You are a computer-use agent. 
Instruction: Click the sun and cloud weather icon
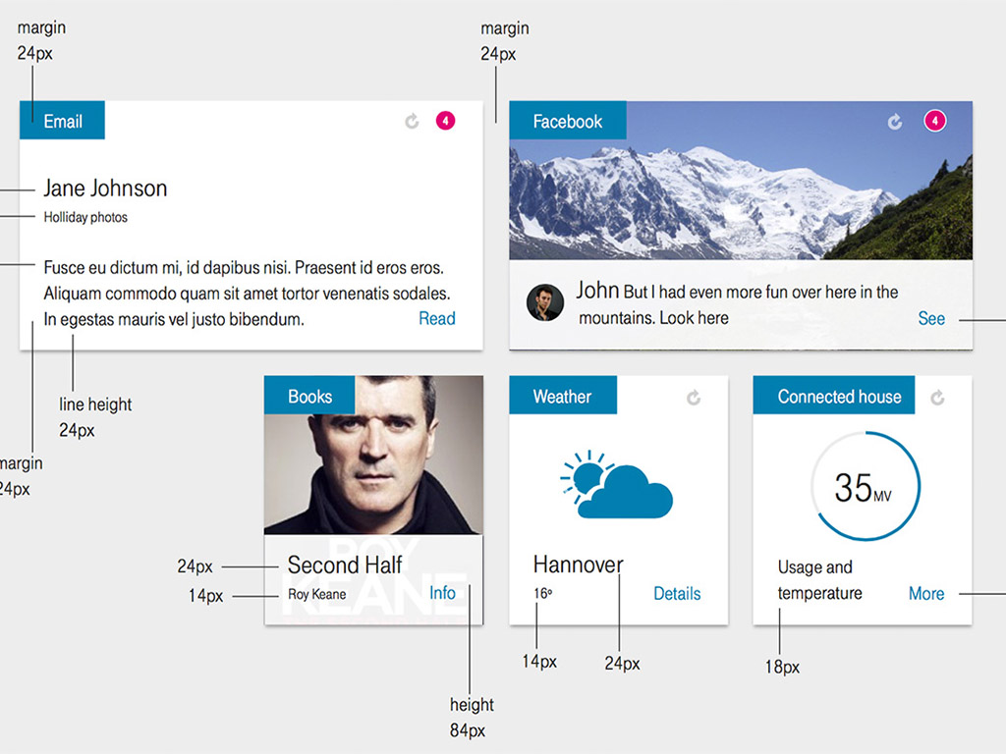[617, 485]
